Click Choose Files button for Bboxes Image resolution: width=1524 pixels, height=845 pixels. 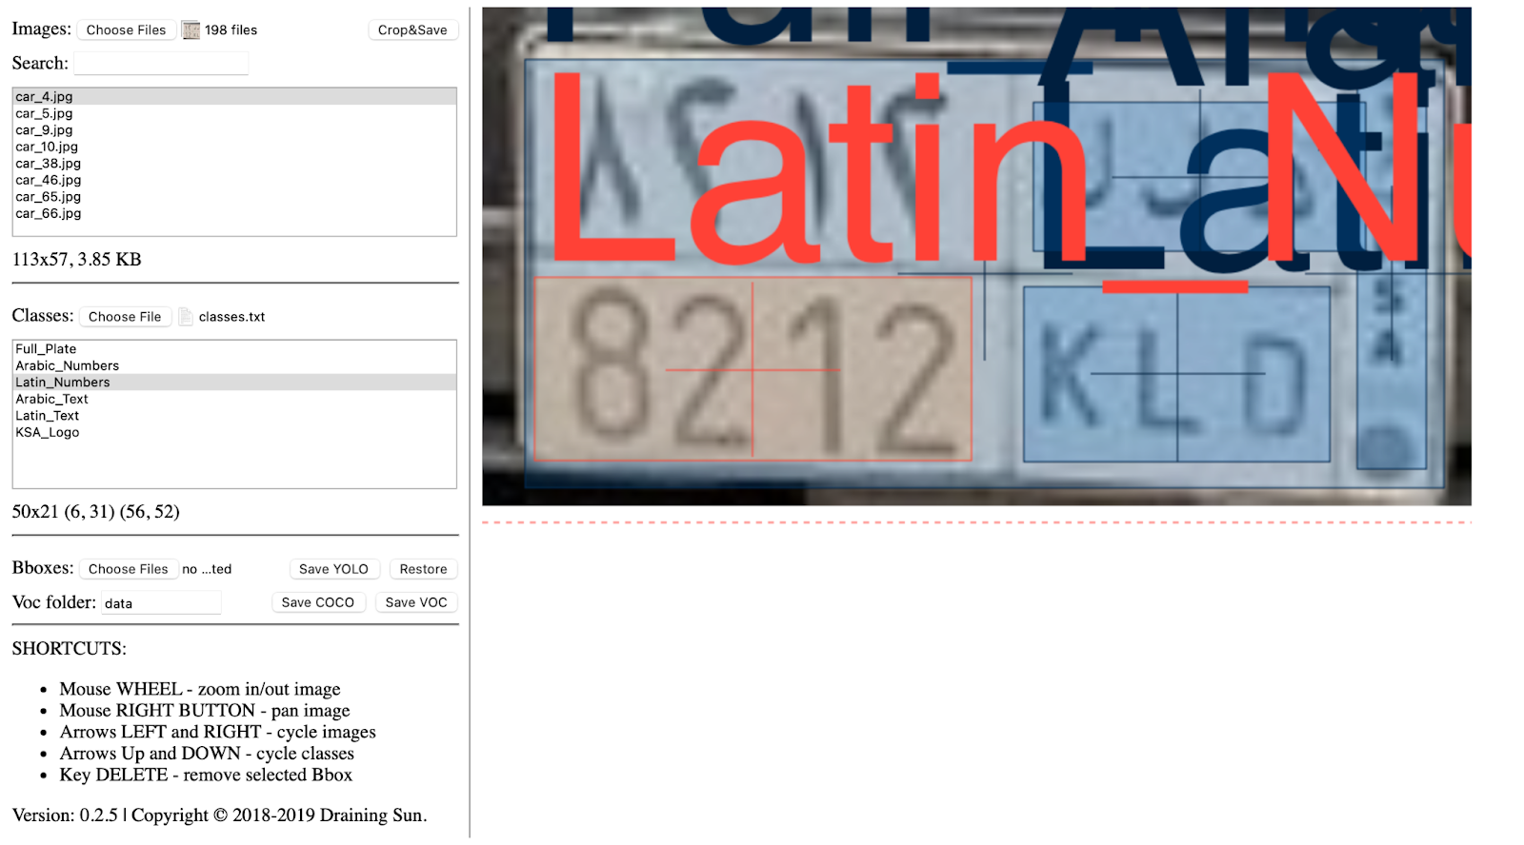pos(128,569)
